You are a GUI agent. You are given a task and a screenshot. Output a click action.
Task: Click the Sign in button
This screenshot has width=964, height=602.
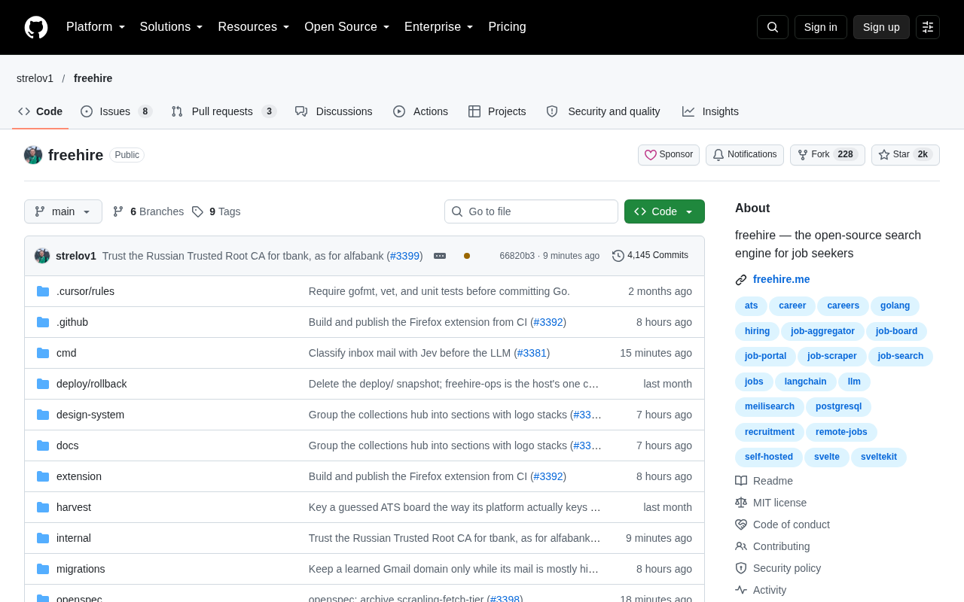[820, 27]
